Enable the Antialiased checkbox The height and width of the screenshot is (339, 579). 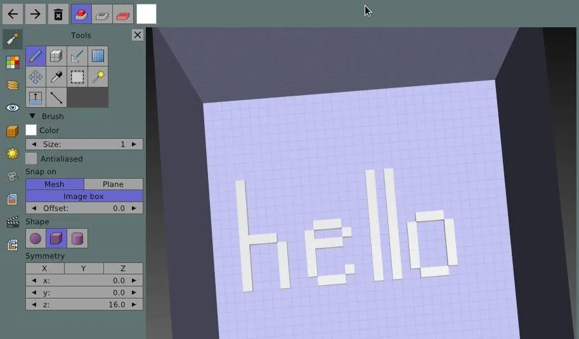click(x=31, y=159)
